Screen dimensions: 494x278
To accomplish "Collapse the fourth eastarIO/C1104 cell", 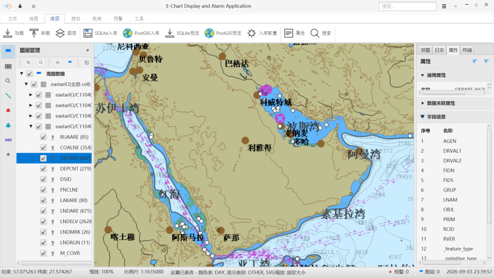I will click(31, 127).
